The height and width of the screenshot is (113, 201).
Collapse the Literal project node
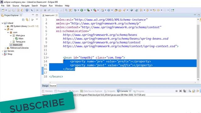pos(3,23)
